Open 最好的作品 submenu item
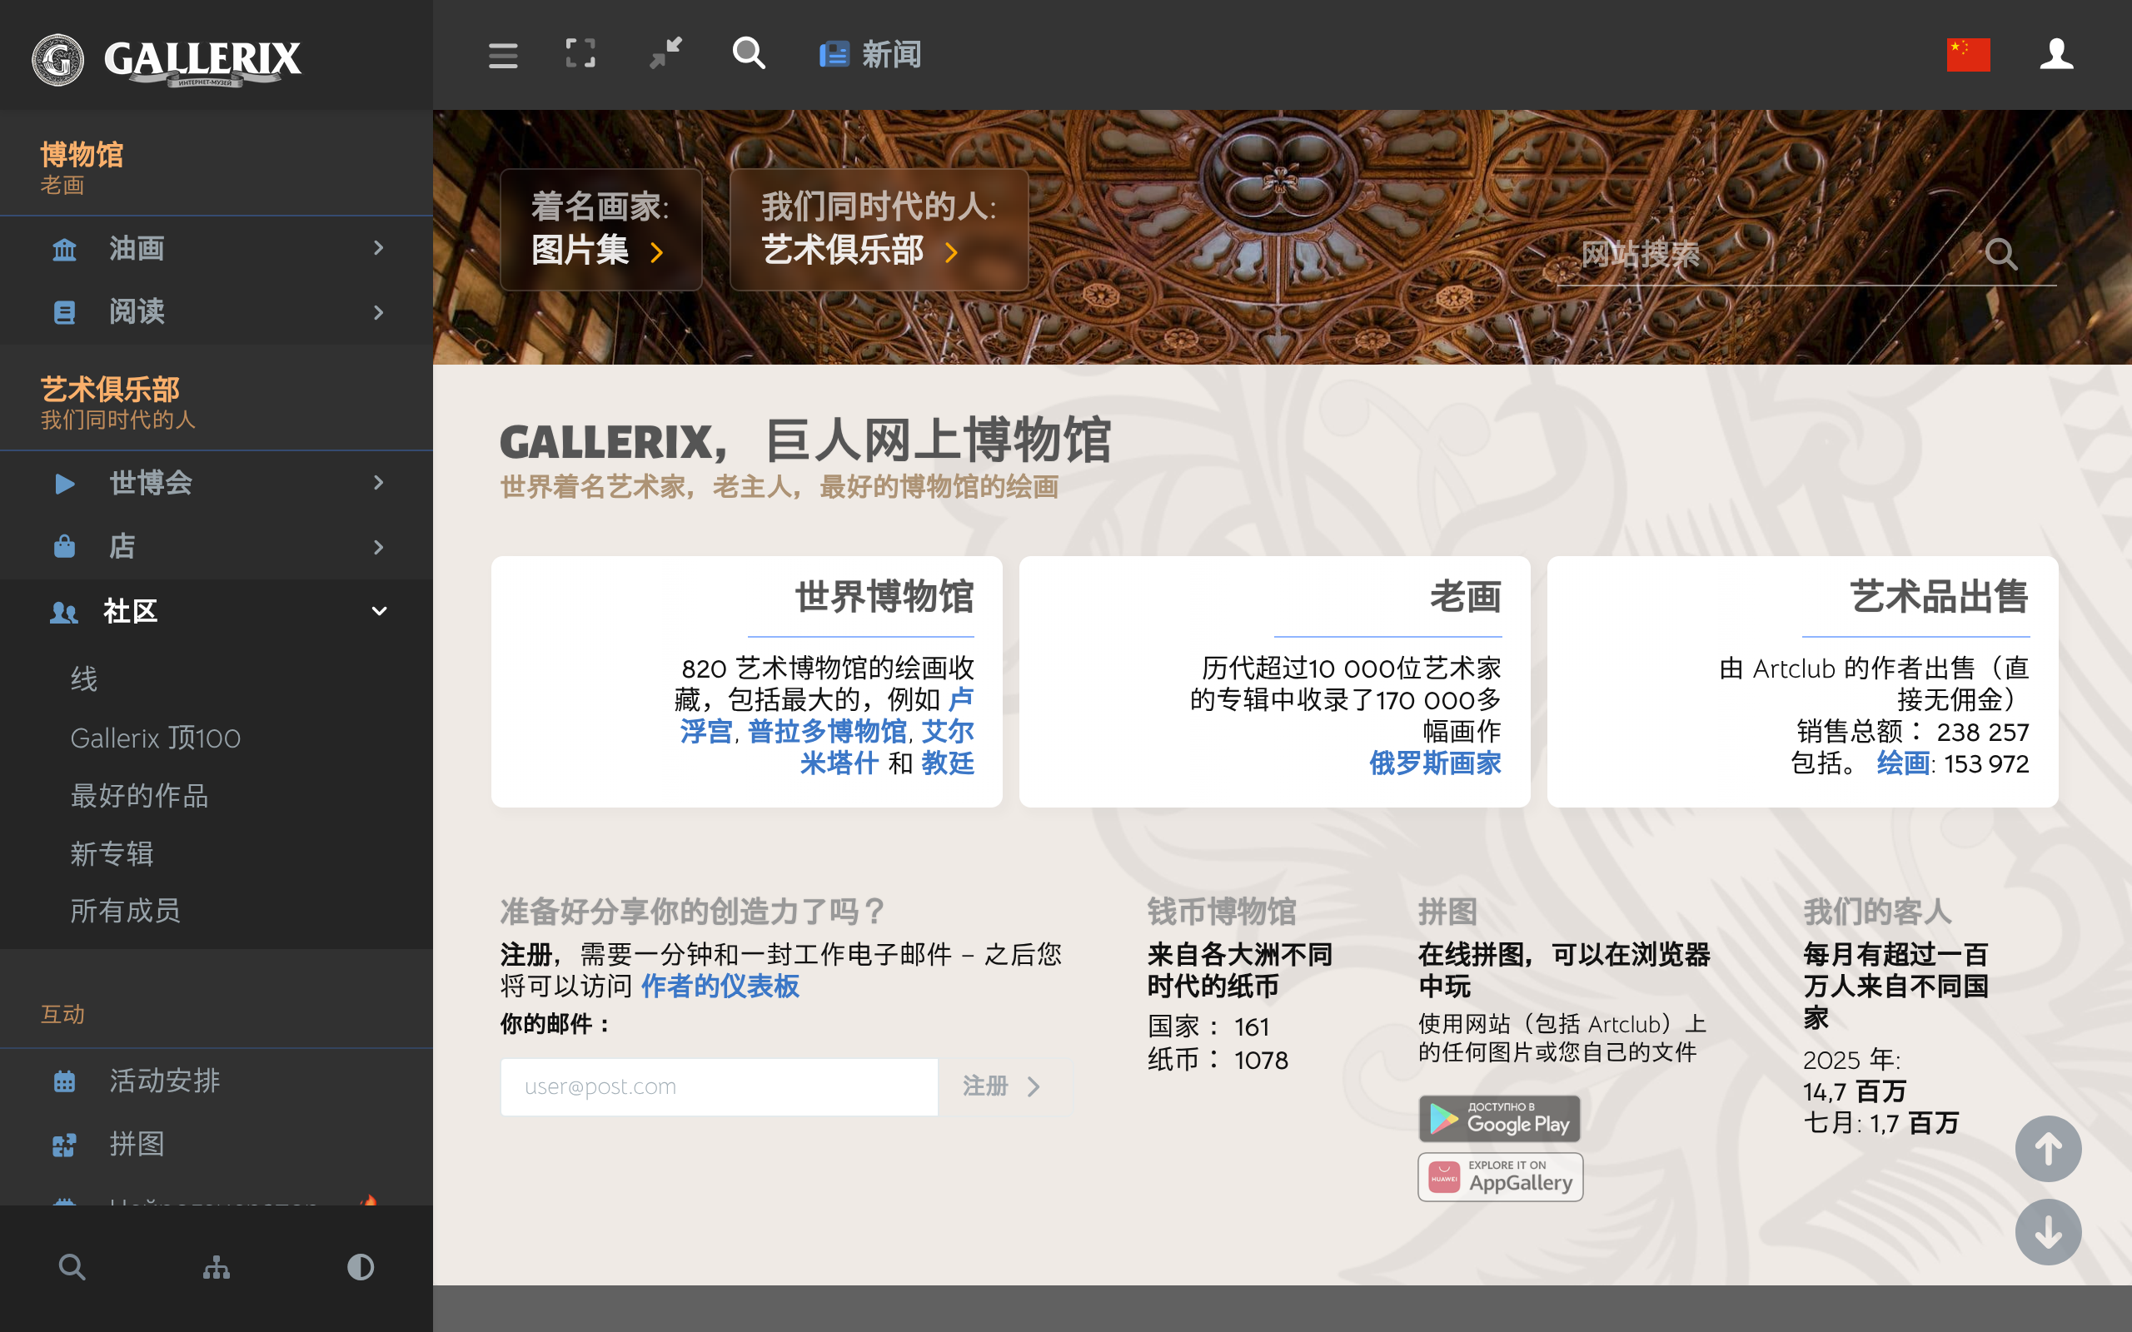The image size is (2132, 1332). [x=139, y=796]
